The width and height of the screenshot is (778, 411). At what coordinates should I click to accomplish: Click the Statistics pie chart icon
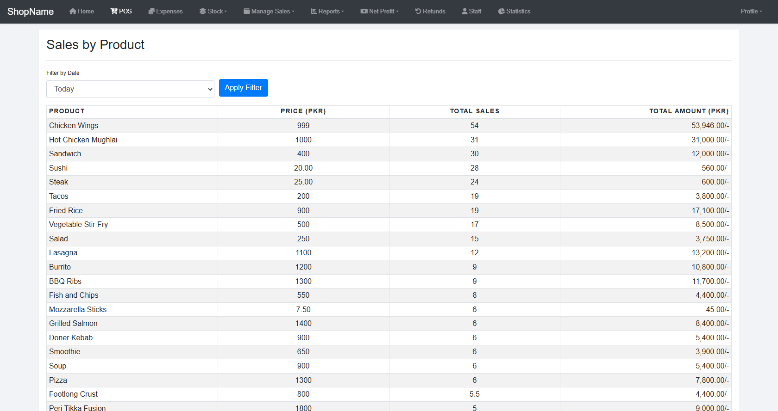(x=502, y=11)
